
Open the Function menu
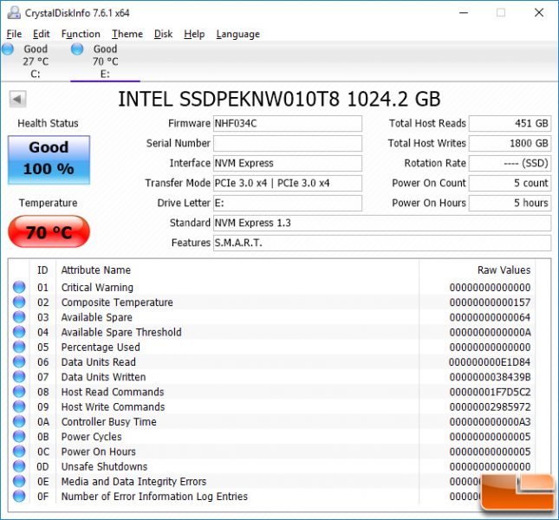tap(81, 34)
